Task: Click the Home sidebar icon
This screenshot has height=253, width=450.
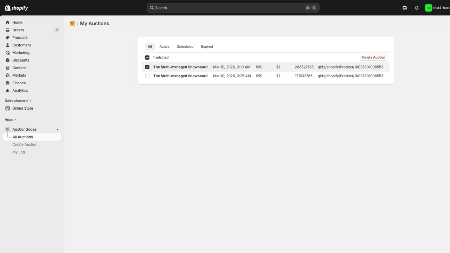Action: [x=8, y=22]
